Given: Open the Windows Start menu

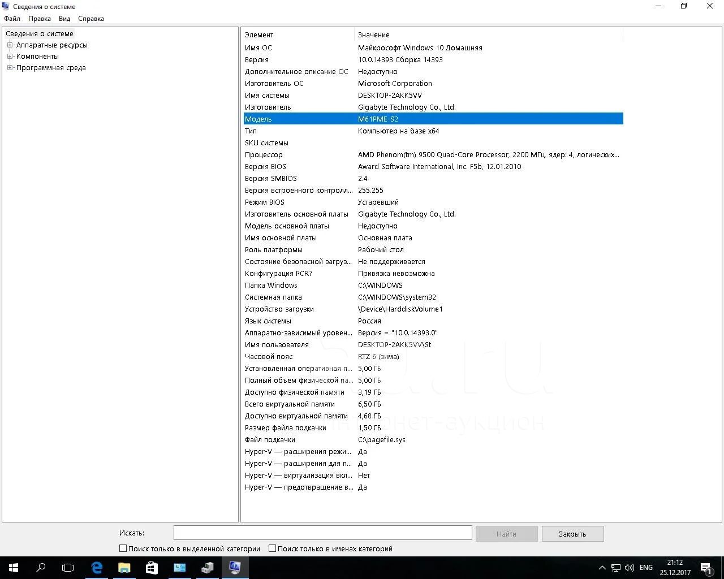Looking at the screenshot, I should (13, 568).
